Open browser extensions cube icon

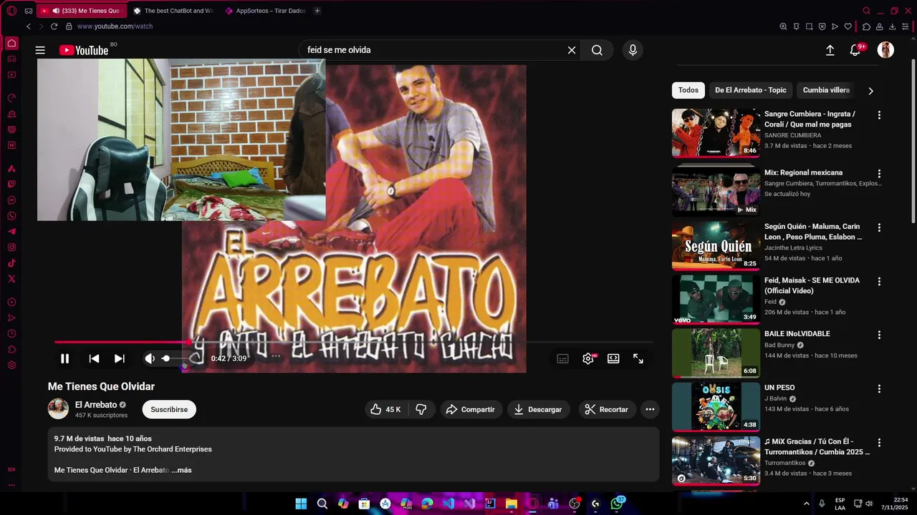tap(866, 26)
